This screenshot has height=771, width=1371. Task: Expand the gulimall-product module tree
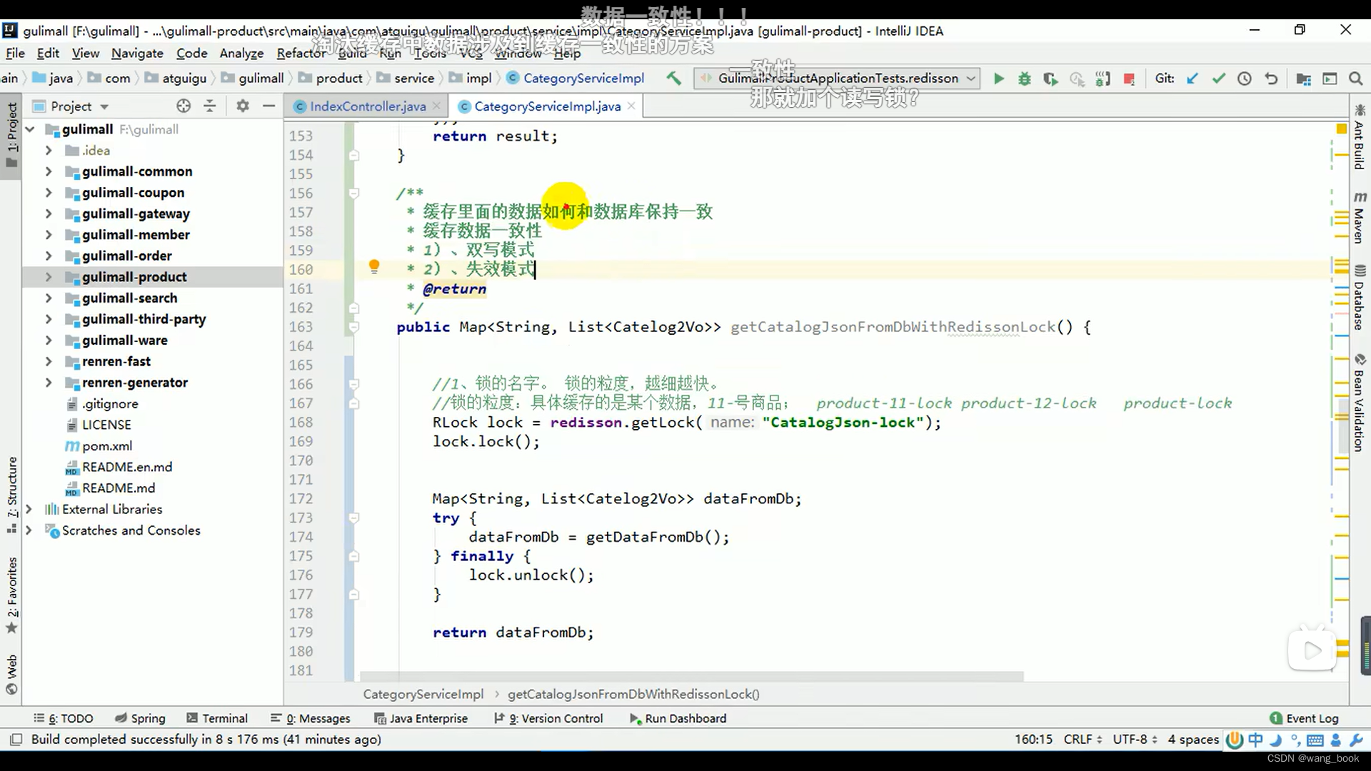(x=48, y=277)
